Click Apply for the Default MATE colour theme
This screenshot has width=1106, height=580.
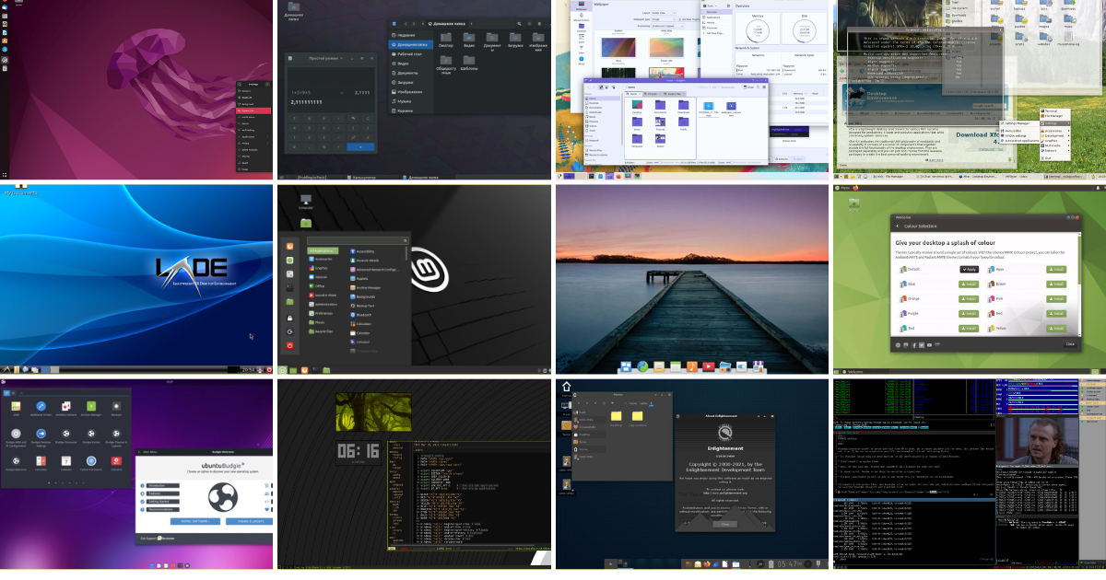click(970, 269)
